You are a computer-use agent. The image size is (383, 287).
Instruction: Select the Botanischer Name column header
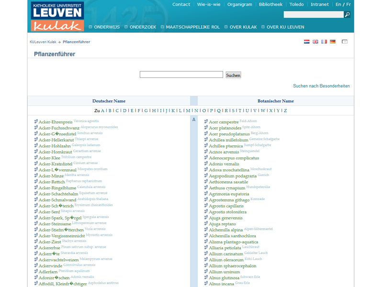[x=276, y=101]
